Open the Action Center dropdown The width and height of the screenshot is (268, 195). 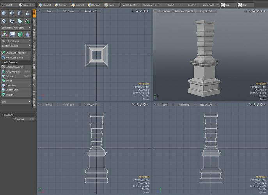coord(130,5)
